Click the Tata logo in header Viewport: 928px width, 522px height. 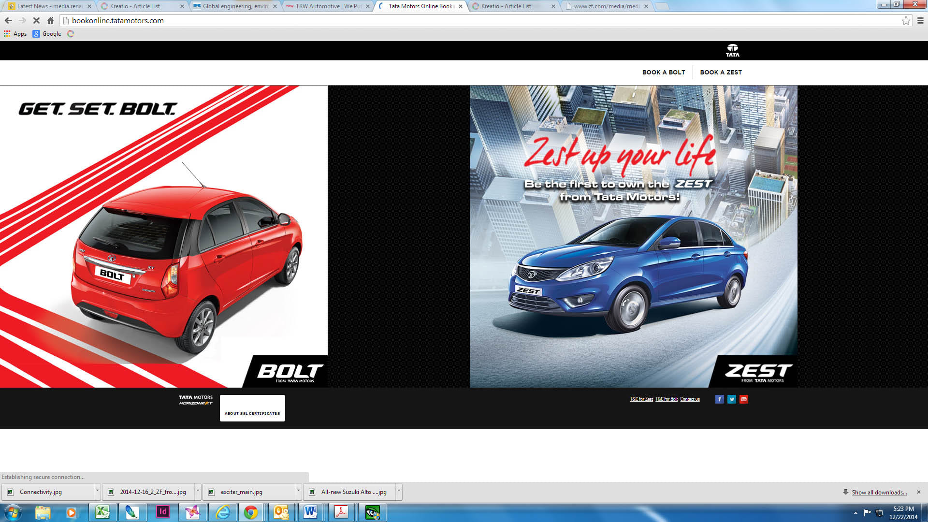point(732,50)
